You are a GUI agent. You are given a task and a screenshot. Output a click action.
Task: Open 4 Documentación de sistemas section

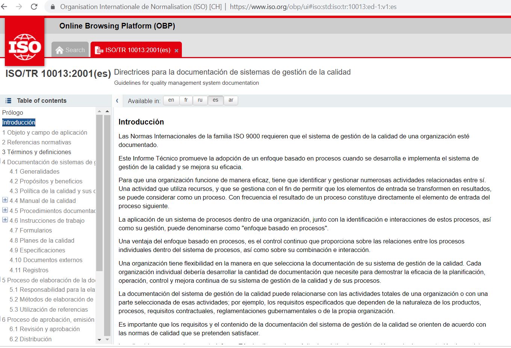pos(49,162)
